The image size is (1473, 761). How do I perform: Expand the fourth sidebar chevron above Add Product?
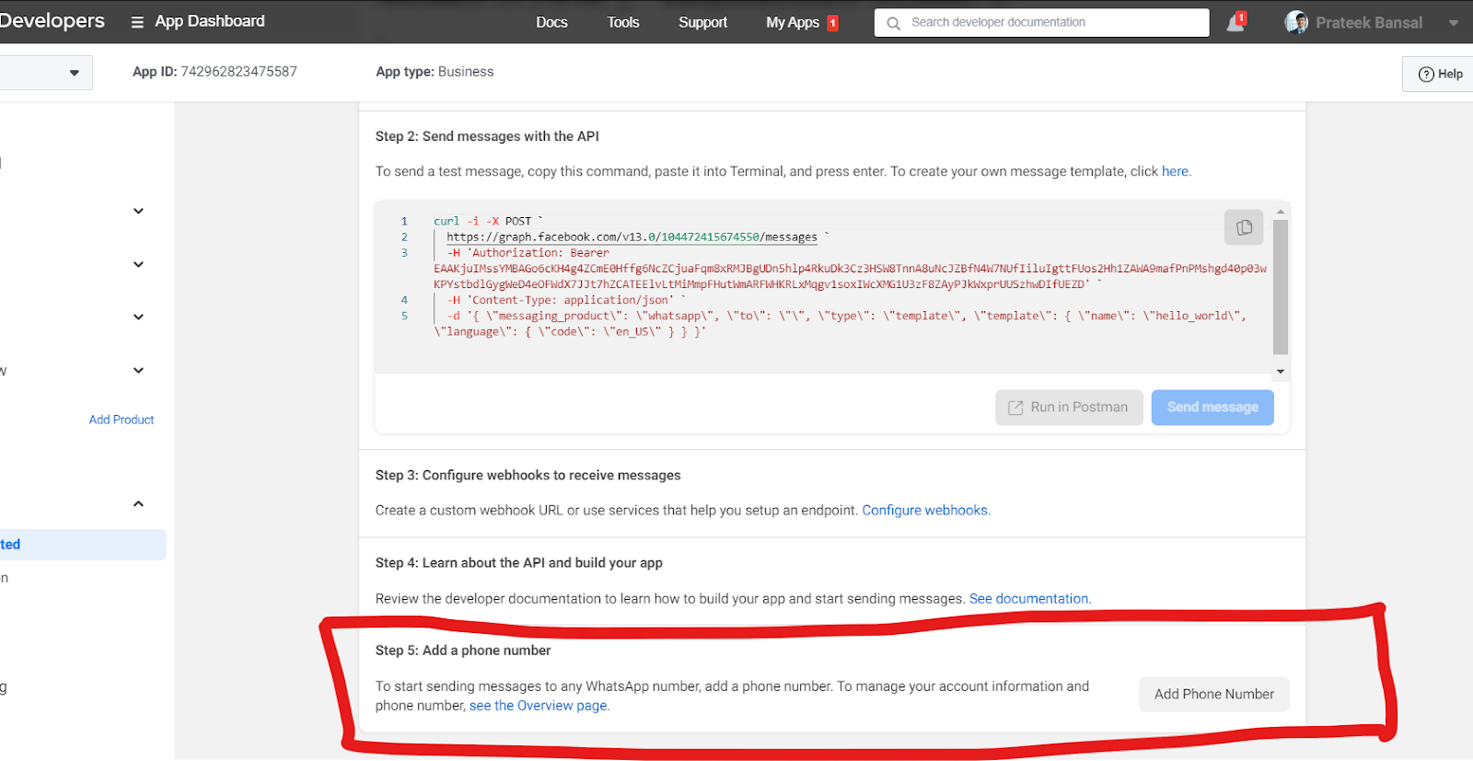pos(138,370)
